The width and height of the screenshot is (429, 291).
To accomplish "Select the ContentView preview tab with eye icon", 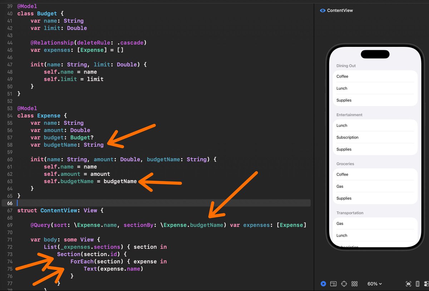I will [336, 10].
